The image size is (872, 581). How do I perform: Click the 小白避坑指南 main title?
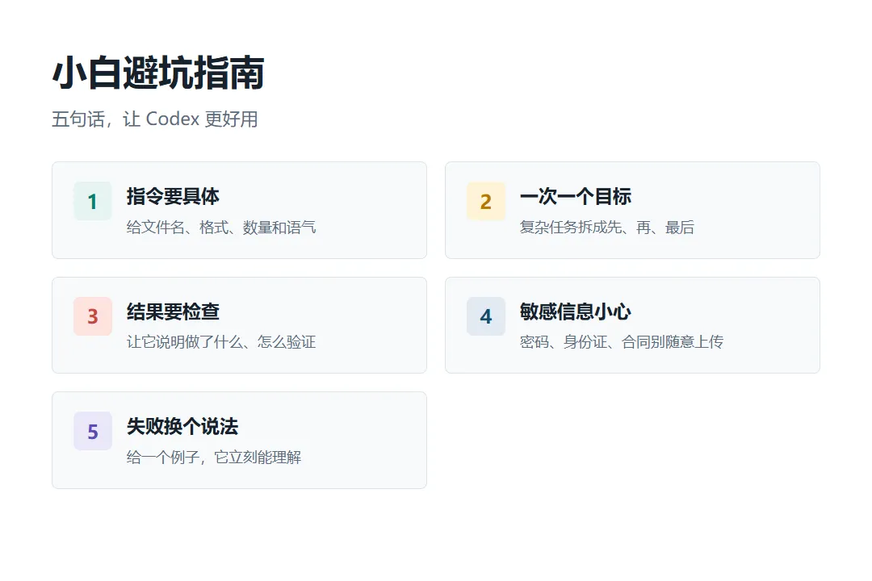(x=158, y=73)
